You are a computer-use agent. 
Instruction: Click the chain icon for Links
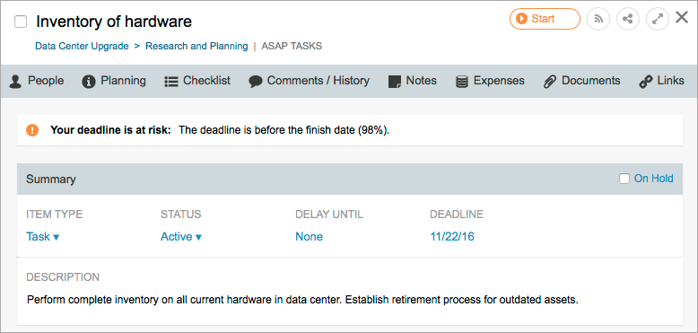click(645, 82)
